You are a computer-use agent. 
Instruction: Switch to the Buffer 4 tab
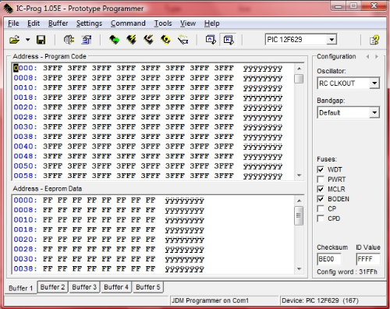116,287
